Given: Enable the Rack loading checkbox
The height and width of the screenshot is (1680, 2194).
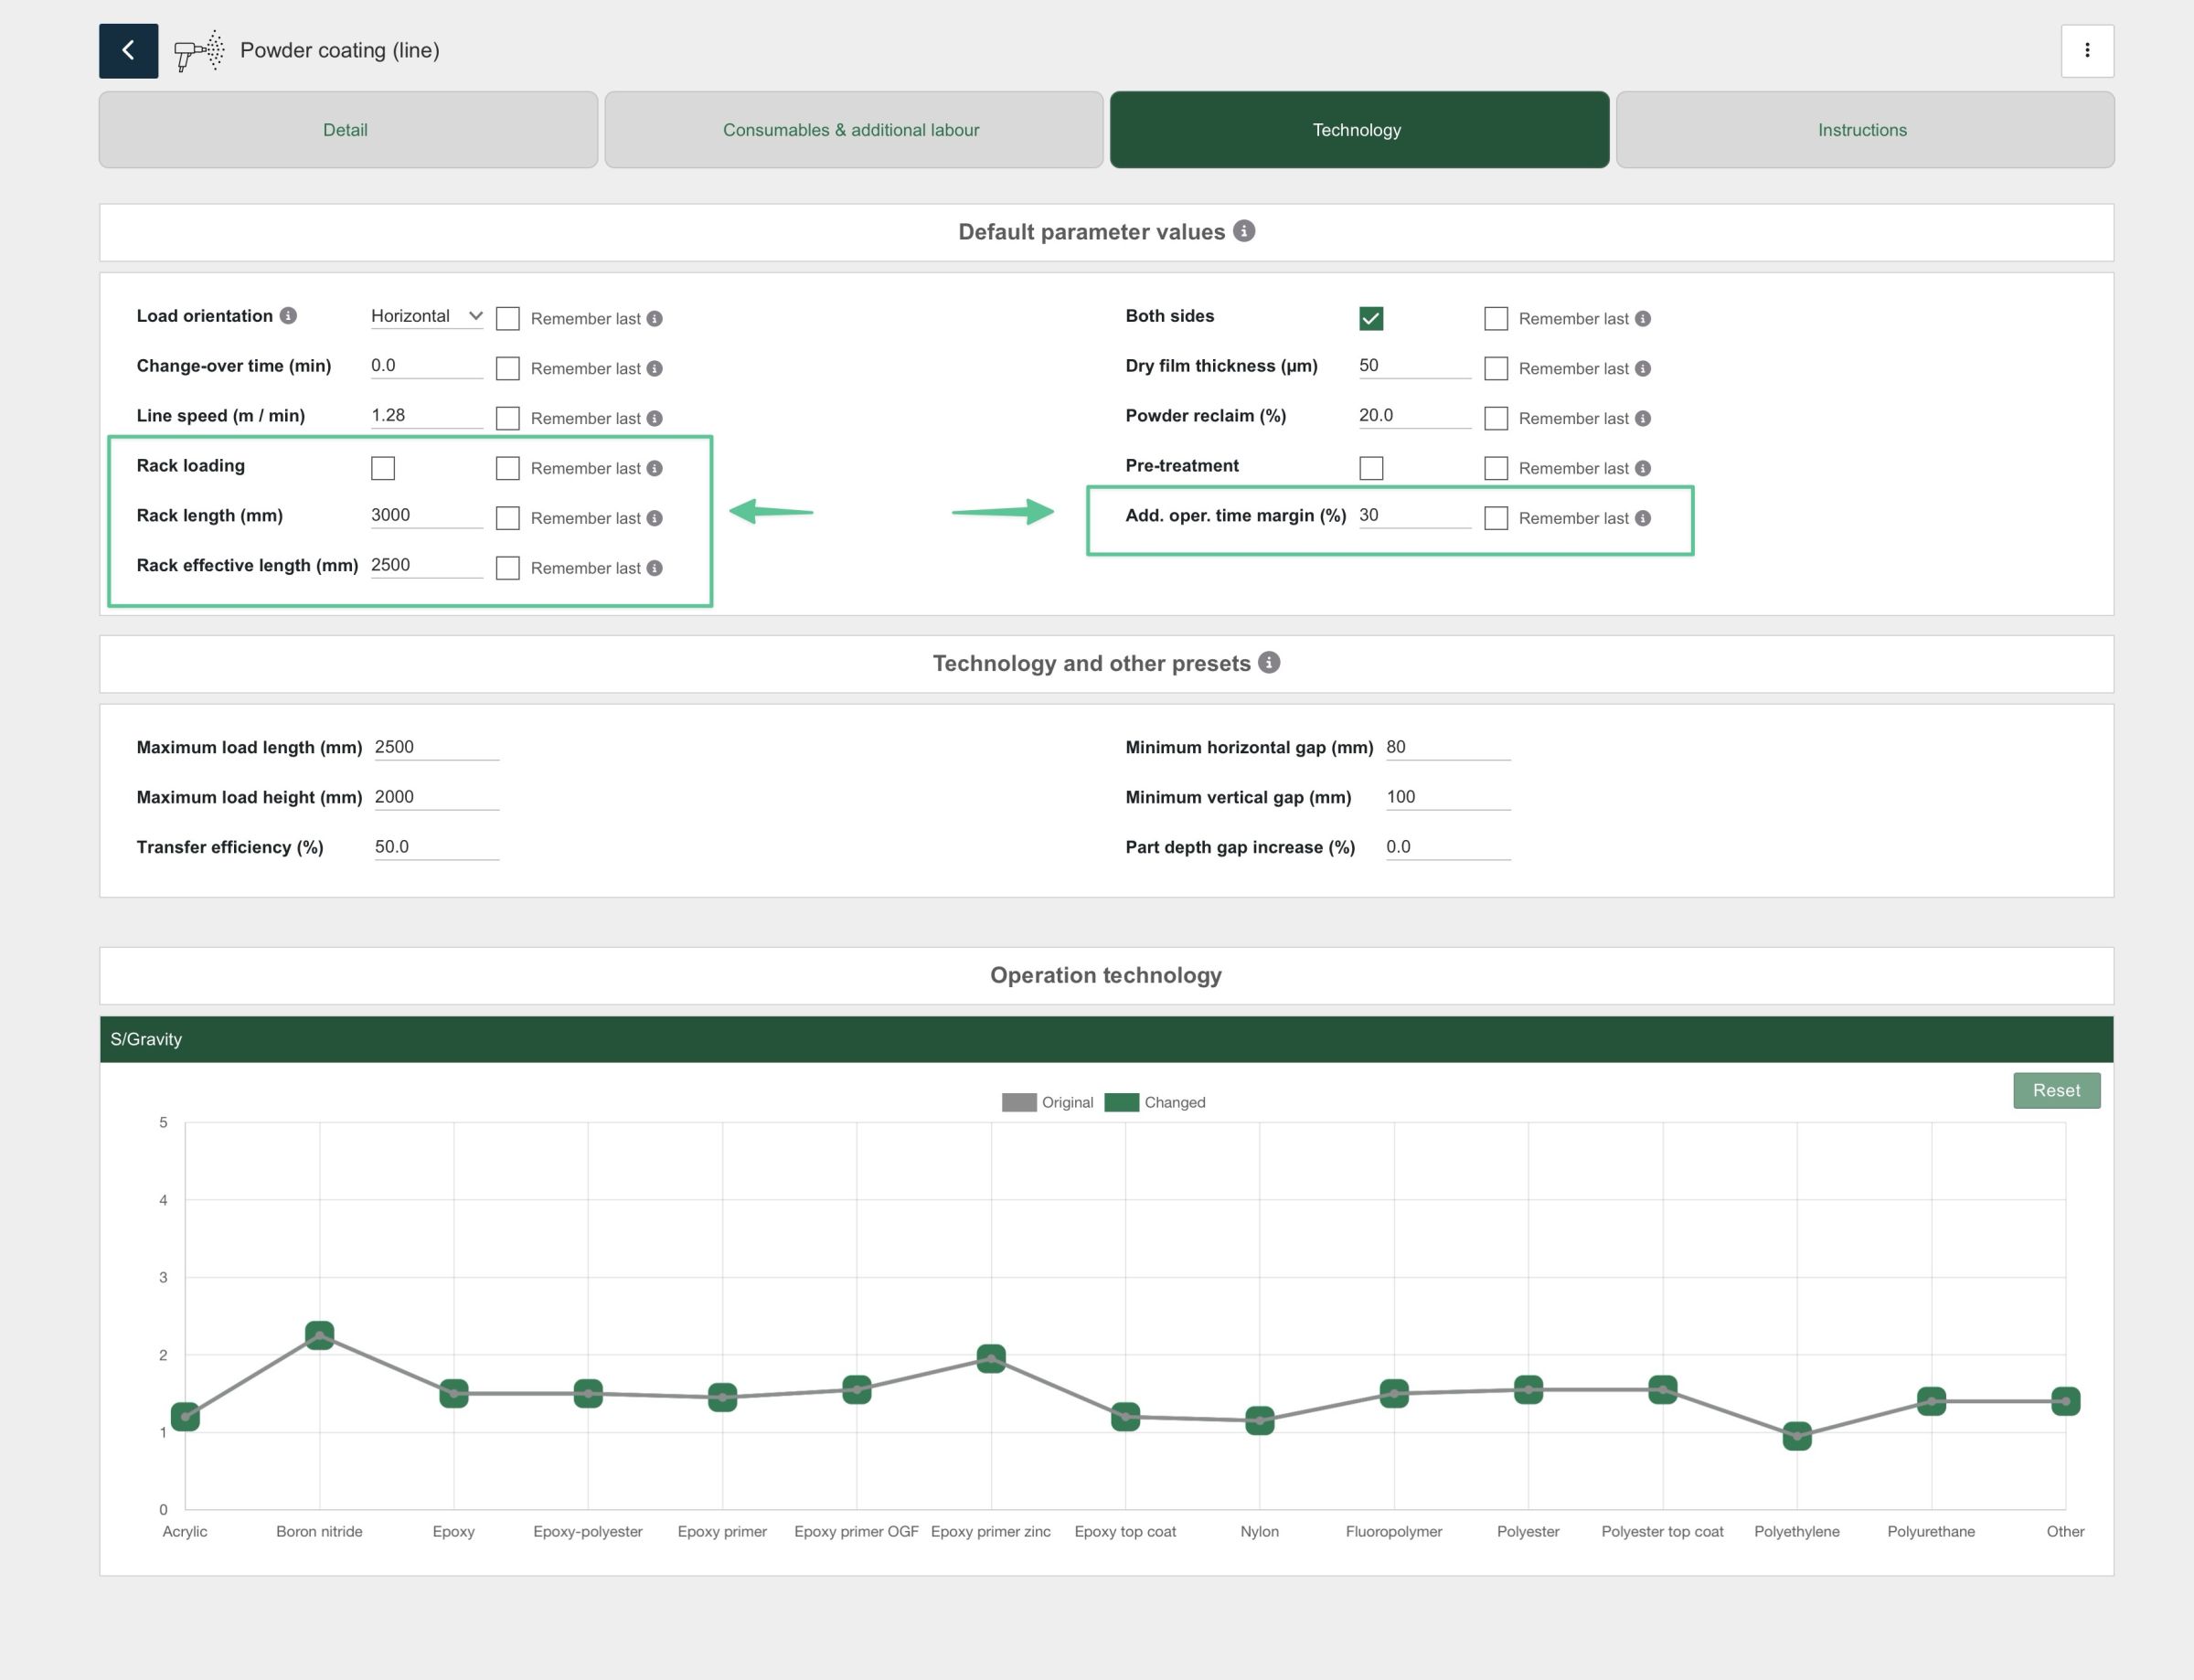Looking at the screenshot, I should (x=382, y=468).
